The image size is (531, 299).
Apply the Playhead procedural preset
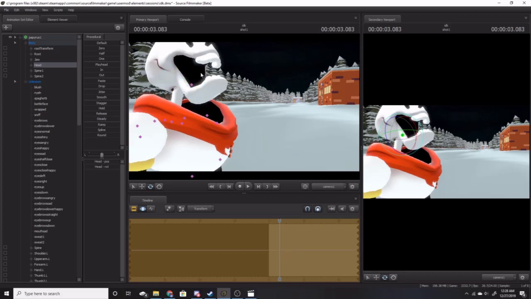(102, 64)
